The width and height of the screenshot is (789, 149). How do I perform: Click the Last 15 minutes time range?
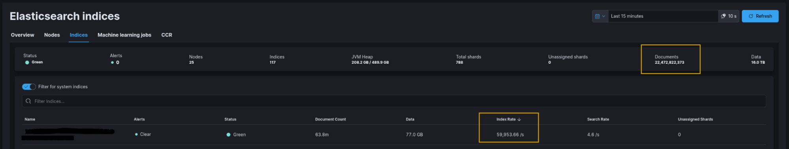tap(627, 16)
